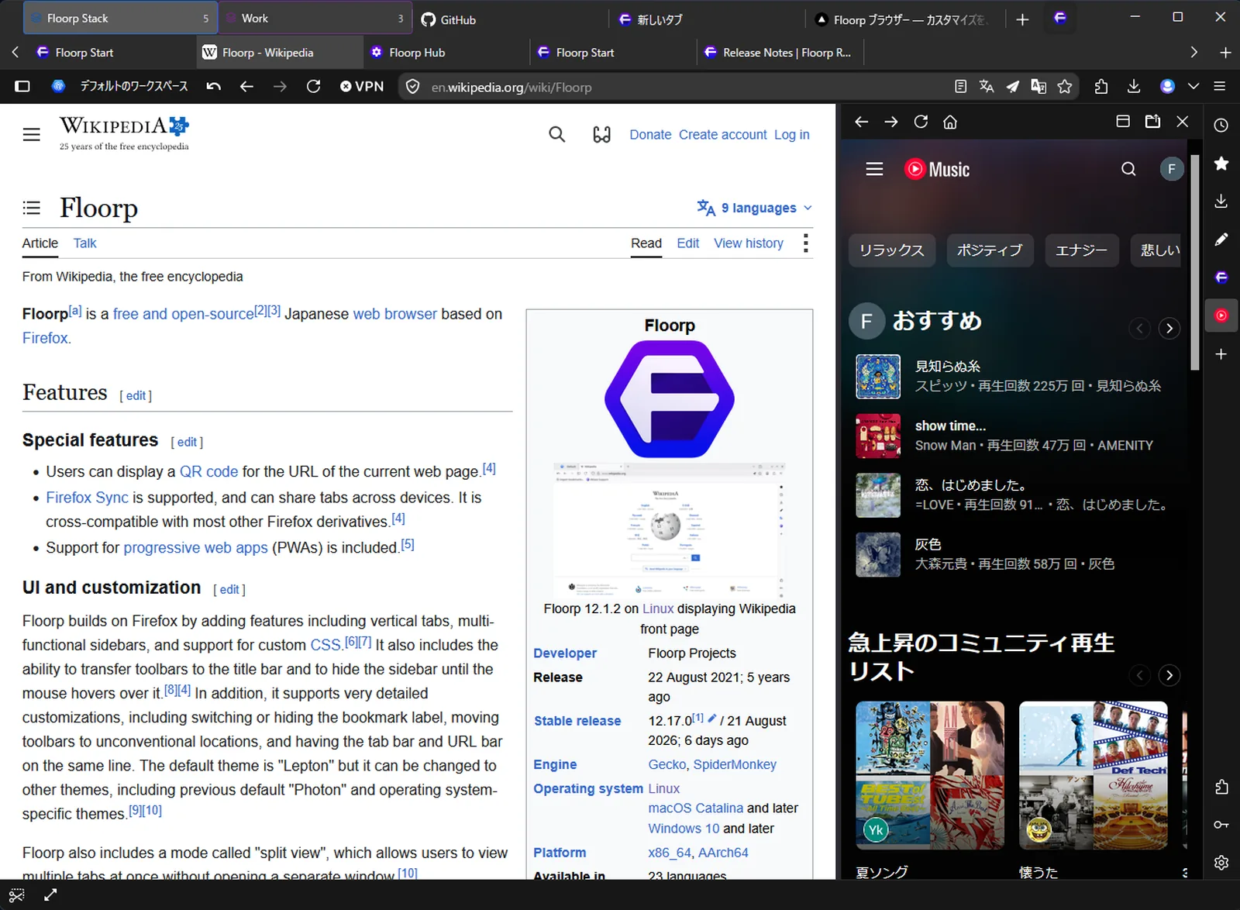Toggle Wikipedia main menu sidebar
Image resolution: width=1240 pixels, height=910 pixels.
tap(32, 135)
